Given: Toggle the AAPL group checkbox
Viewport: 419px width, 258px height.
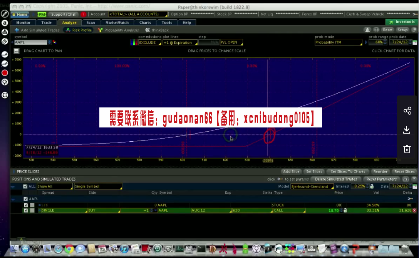Looking at the screenshot, I should click(26, 199).
